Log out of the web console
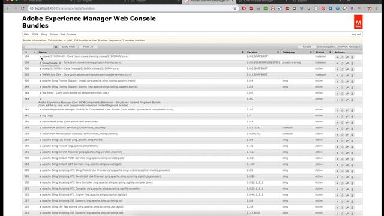The width and height of the screenshot is (384, 216). coord(356,34)
